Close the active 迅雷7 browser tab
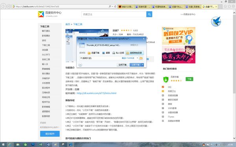The width and height of the screenshot is (236, 147). pyautogui.click(x=216, y=7)
